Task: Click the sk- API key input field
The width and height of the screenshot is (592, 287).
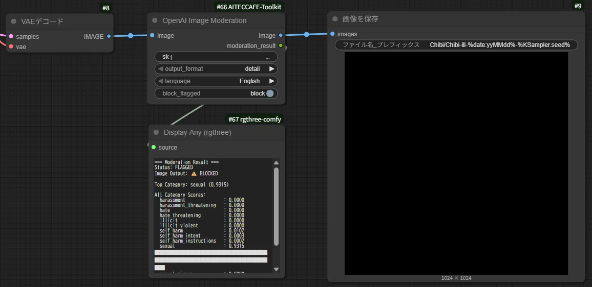Action: [x=216, y=57]
